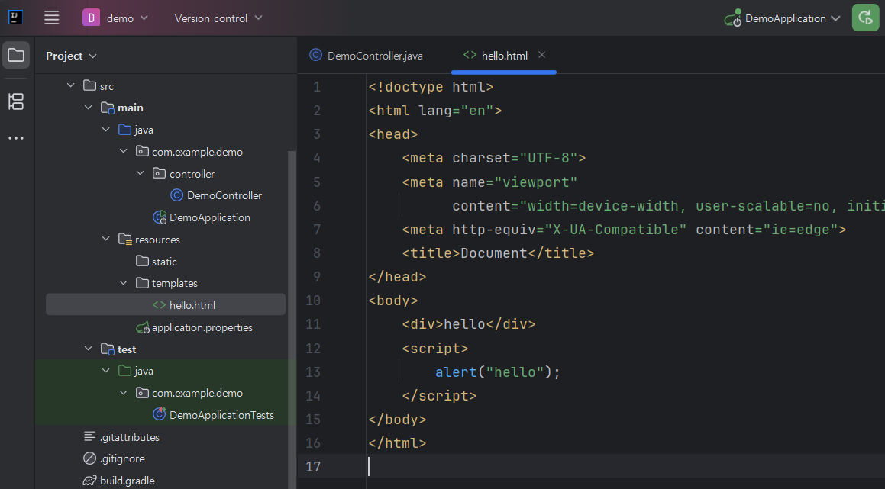Open the Project tool window folder icon

click(x=16, y=55)
